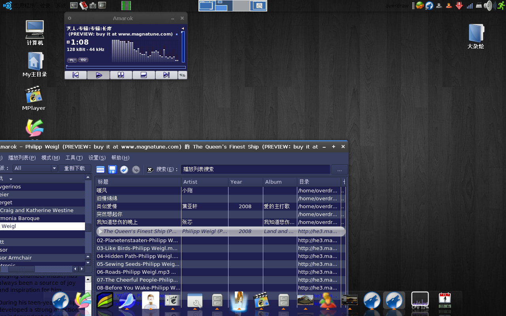The height and width of the screenshot is (316, 506).
Task: Sort playlist by the Year column header
Action: pyautogui.click(x=245, y=182)
